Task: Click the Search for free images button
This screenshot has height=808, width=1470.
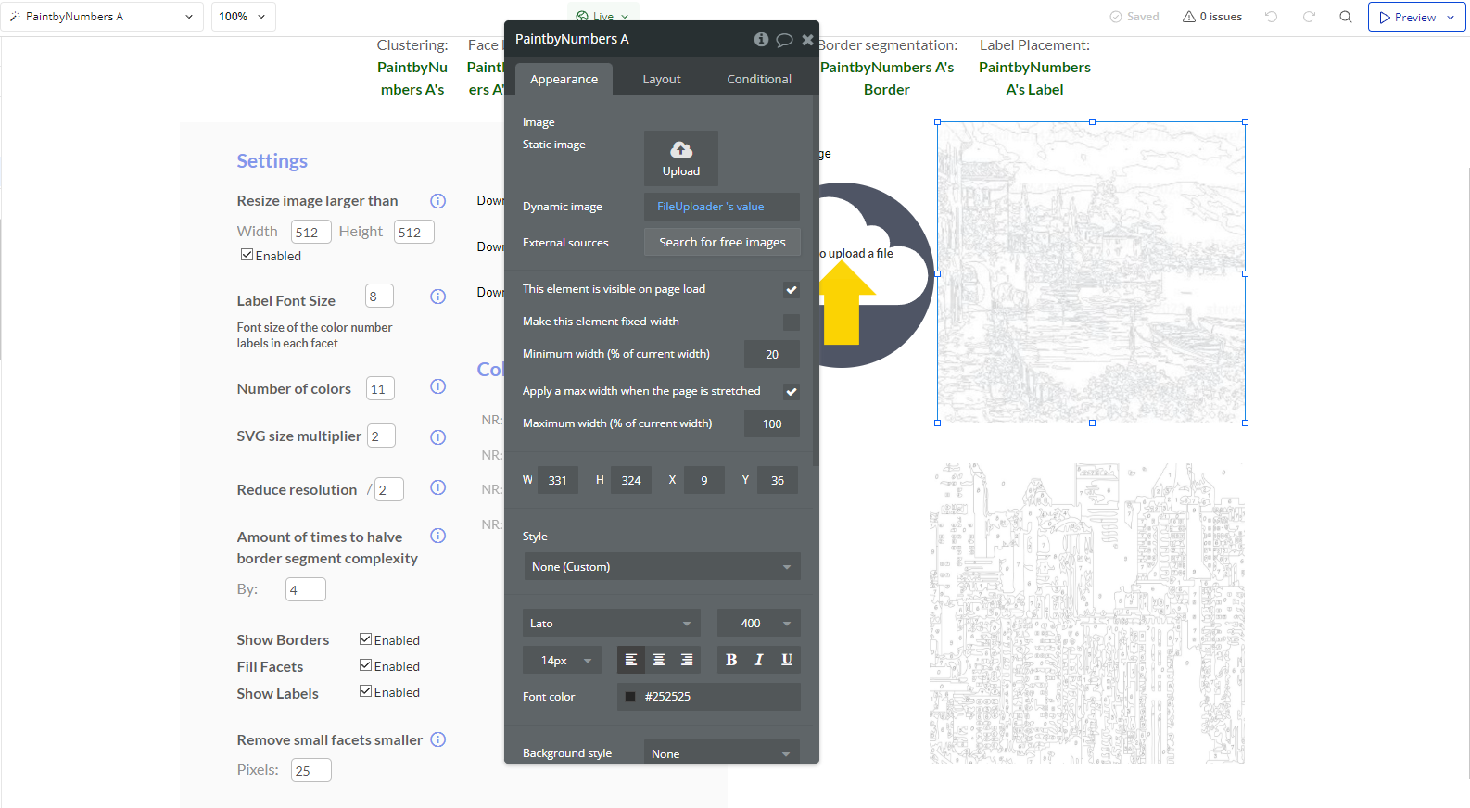Action: click(722, 242)
